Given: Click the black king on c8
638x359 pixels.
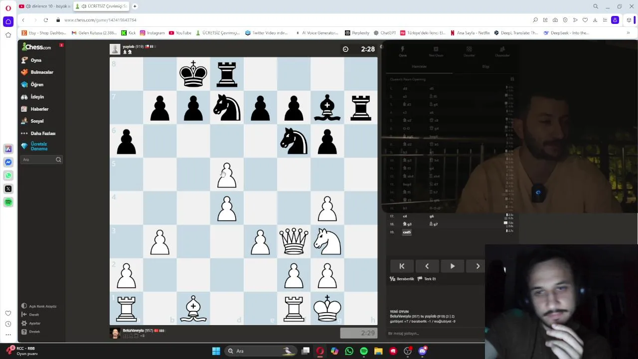Looking at the screenshot, I should pos(193,74).
